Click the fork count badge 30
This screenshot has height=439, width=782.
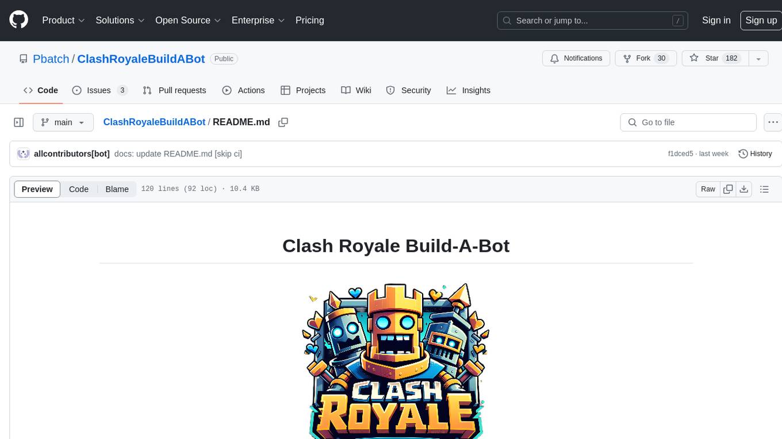point(661,58)
